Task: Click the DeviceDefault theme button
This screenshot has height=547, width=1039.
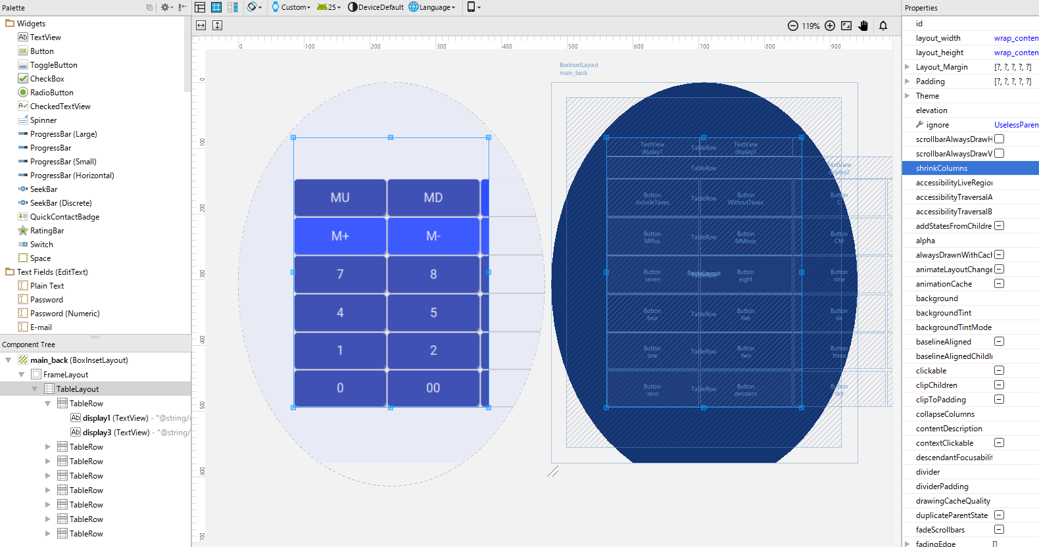Action: (x=375, y=7)
